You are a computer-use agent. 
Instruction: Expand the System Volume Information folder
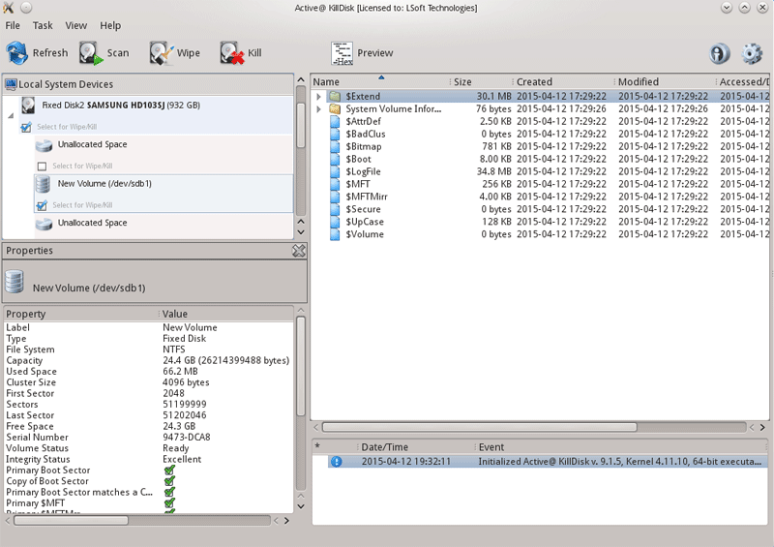coord(319,108)
